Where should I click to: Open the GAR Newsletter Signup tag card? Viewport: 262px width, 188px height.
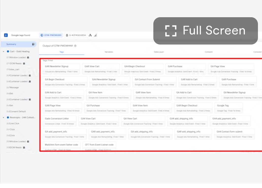pos(61,69)
